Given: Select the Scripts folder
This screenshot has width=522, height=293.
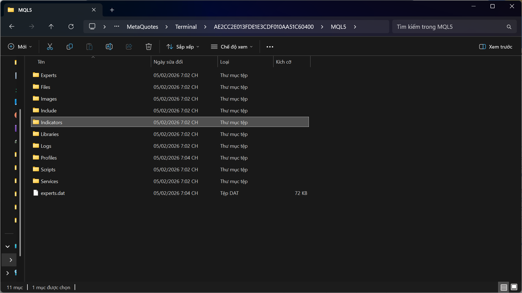Looking at the screenshot, I should [170, 169].
